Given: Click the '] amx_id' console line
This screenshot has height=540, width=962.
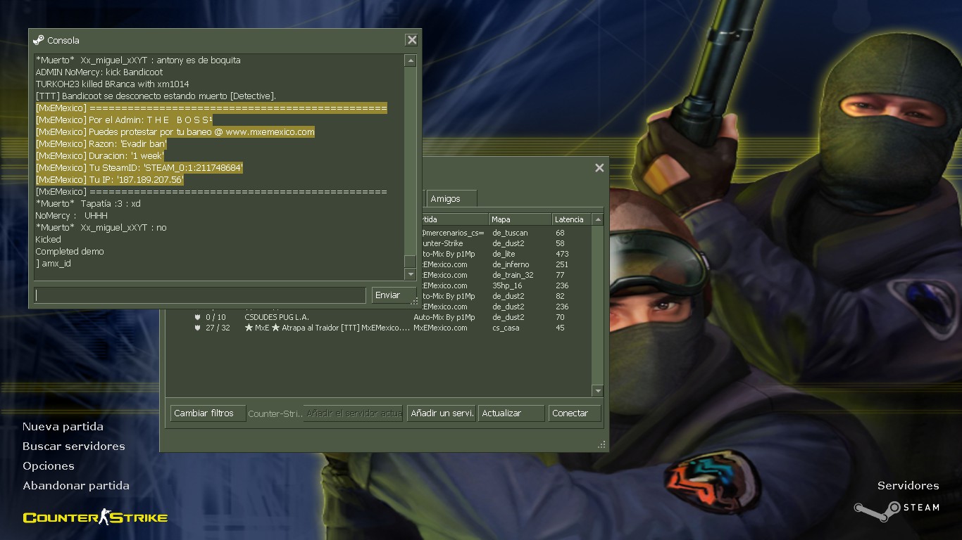Looking at the screenshot, I should coord(54,264).
